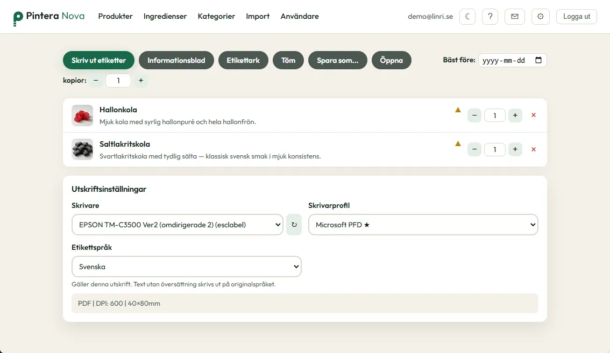The width and height of the screenshot is (610, 353).
Task: Open settings gear icon
Action: coord(541,17)
